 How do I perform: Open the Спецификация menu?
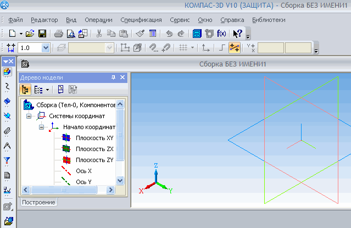coord(141,20)
